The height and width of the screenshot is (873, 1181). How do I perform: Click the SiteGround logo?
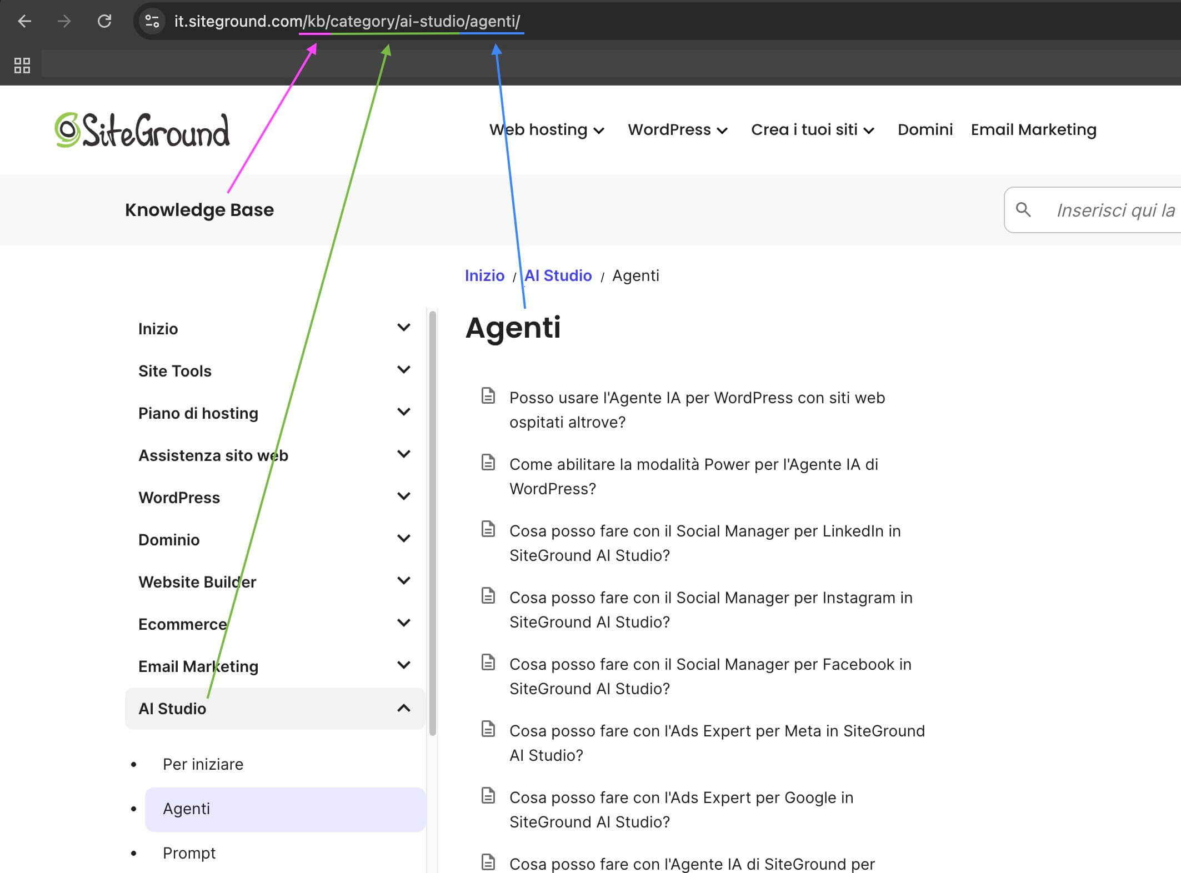142,129
